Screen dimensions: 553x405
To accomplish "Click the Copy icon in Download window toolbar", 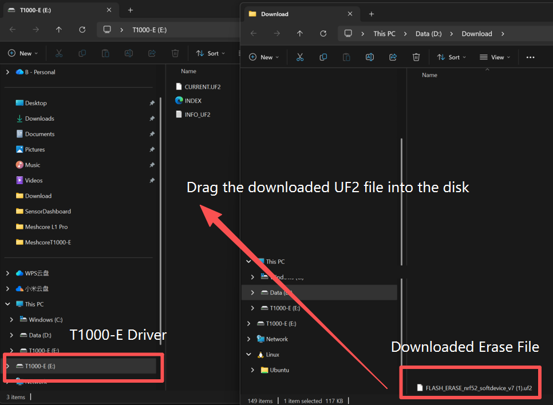I will tap(323, 57).
